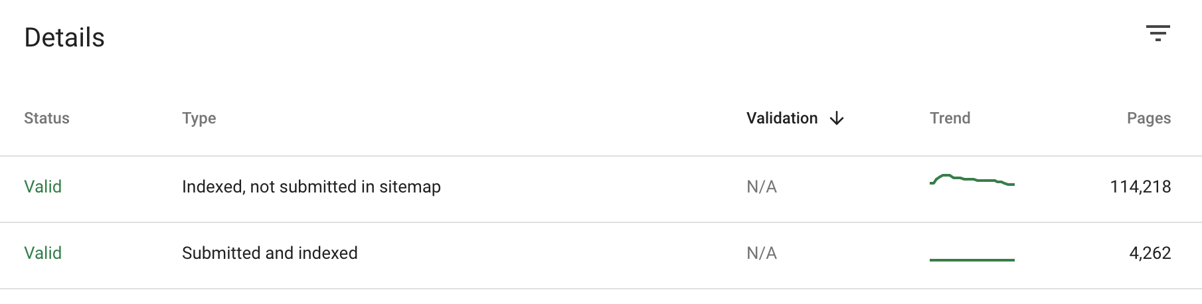Click the Validation header label text

pyautogui.click(x=782, y=119)
